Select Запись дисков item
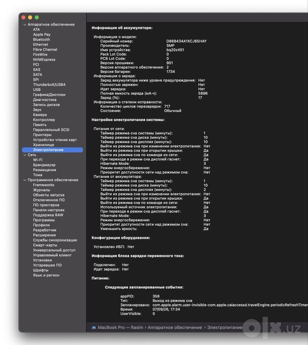This screenshot has height=345, width=308. 46,105
